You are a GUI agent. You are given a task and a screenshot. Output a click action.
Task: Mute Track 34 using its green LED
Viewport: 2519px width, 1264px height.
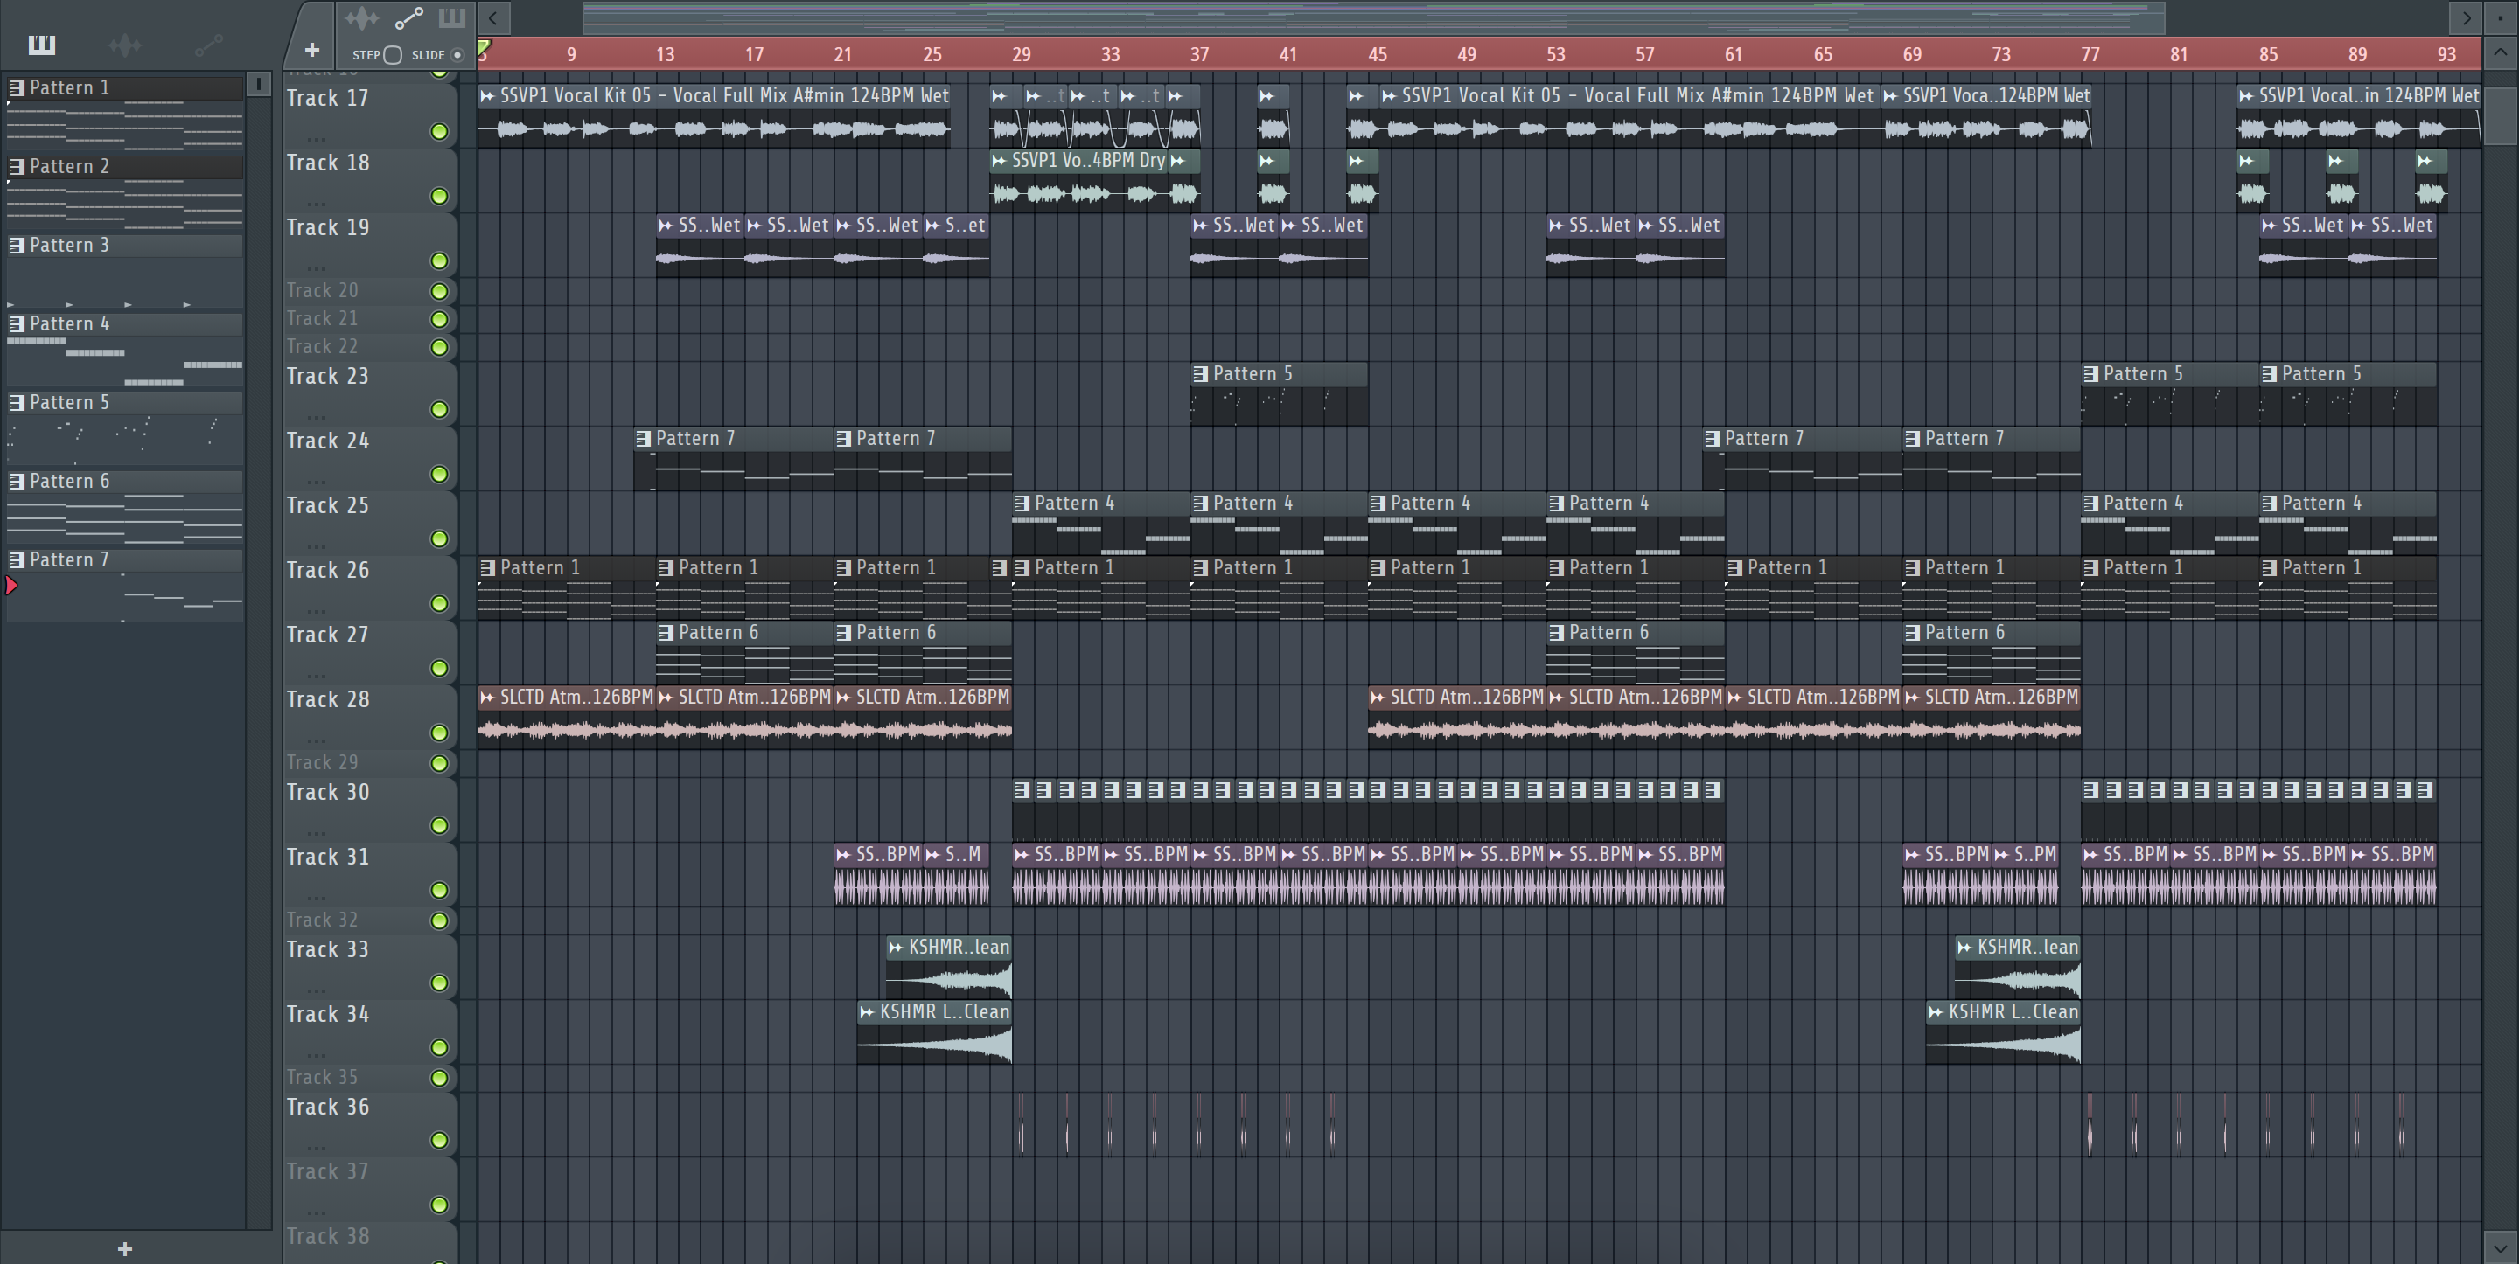(x=440, y=1048)
